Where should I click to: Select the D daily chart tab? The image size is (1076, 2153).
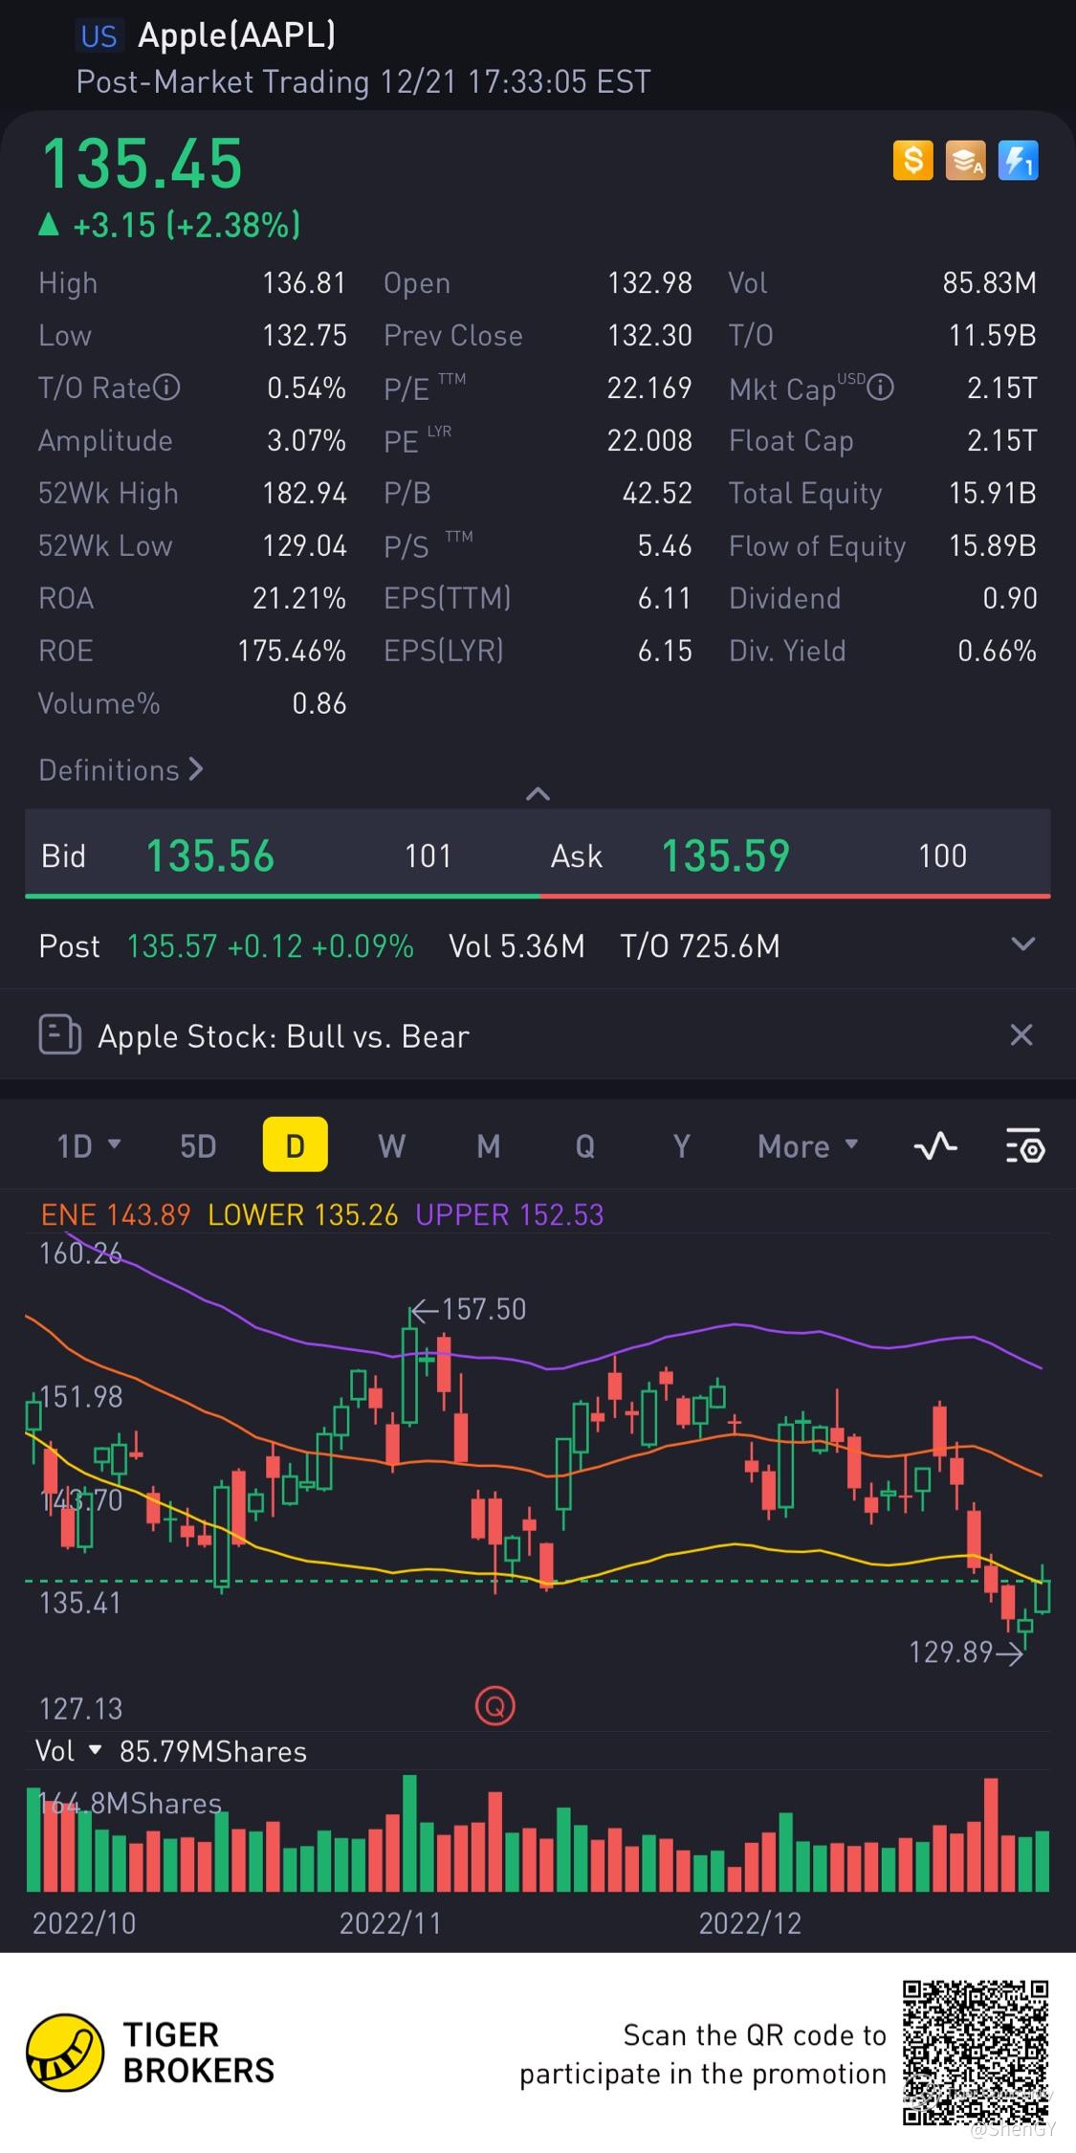295,1144
